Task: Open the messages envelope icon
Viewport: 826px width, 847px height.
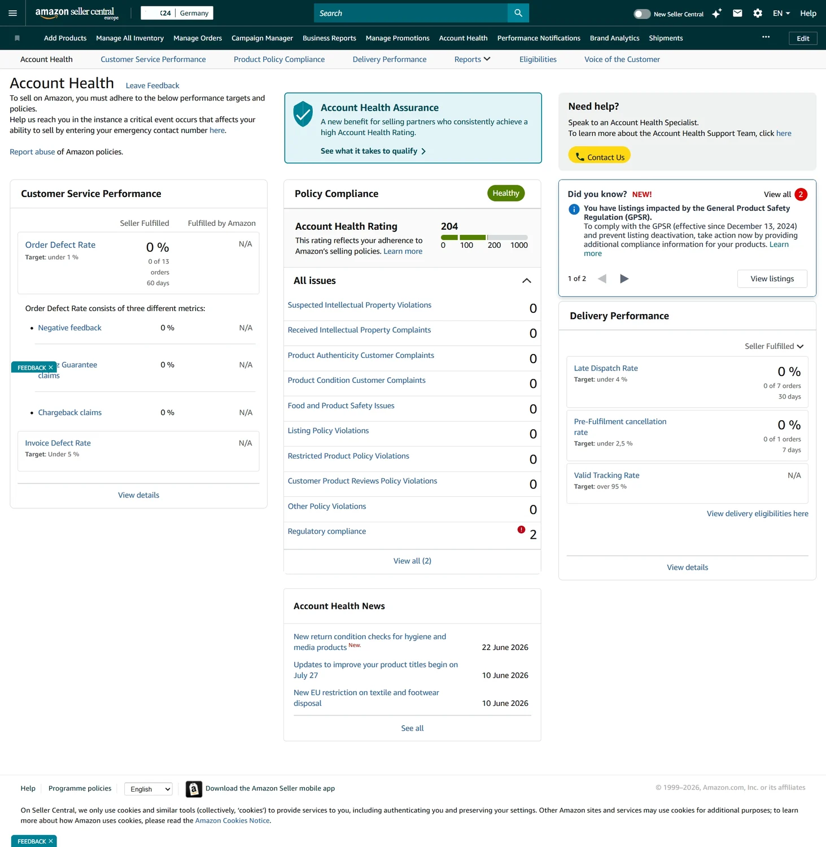Action: 737,13
